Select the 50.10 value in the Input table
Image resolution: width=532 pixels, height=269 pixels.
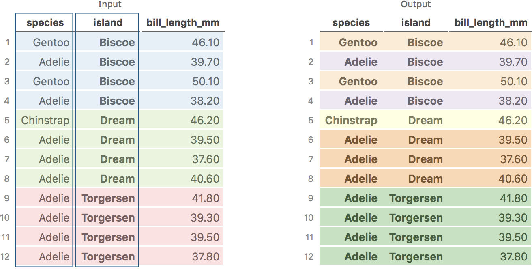(205, 82)
